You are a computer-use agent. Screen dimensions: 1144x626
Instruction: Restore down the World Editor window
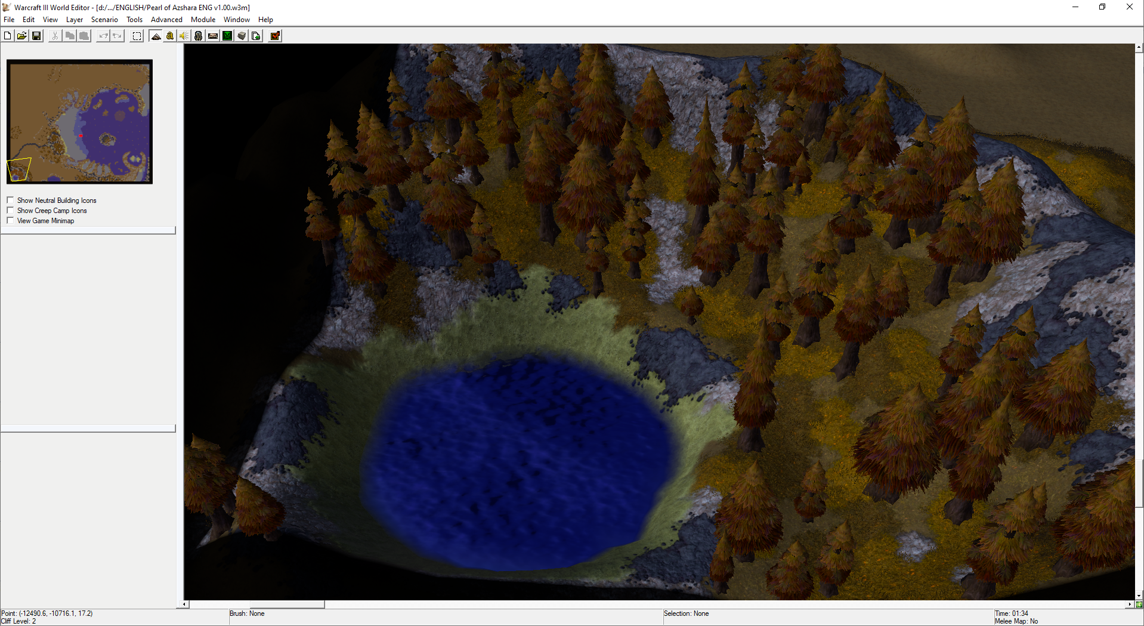pyautogui.click(x=1102, y=7)
